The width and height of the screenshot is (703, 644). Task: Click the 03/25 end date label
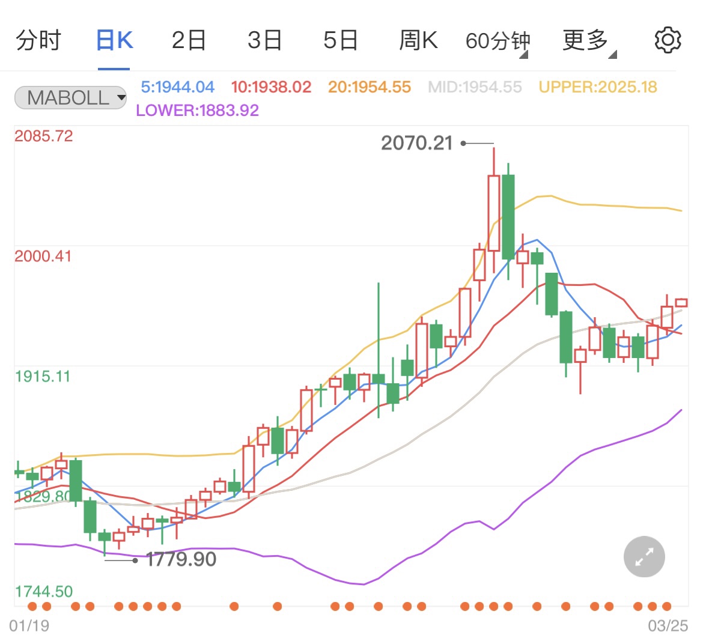click(x=668, y=625)
